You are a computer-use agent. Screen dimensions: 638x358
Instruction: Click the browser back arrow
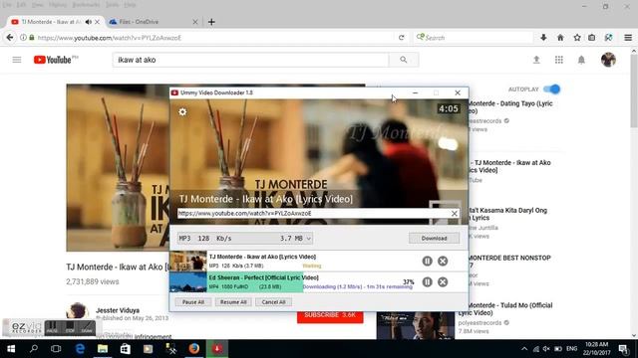pyautogui.click(x=10, y=38)
